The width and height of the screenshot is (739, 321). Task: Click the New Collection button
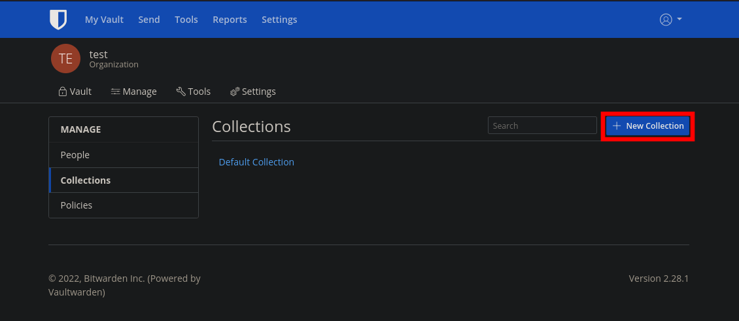click(647, 126)
